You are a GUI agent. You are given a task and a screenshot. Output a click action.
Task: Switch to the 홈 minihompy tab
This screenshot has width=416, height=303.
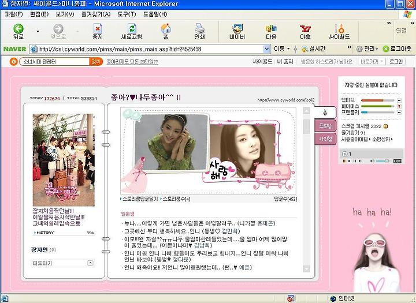click(325, 113)
